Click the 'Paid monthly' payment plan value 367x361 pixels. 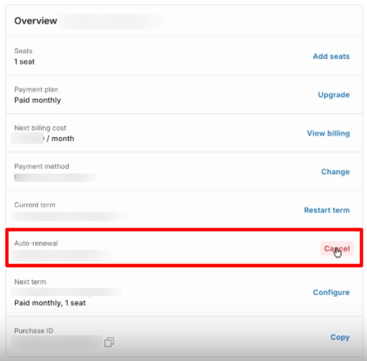click(x=37, y=100)
